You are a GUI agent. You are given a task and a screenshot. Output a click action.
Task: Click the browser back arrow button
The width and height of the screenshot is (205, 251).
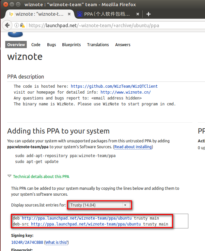(7, 25)
